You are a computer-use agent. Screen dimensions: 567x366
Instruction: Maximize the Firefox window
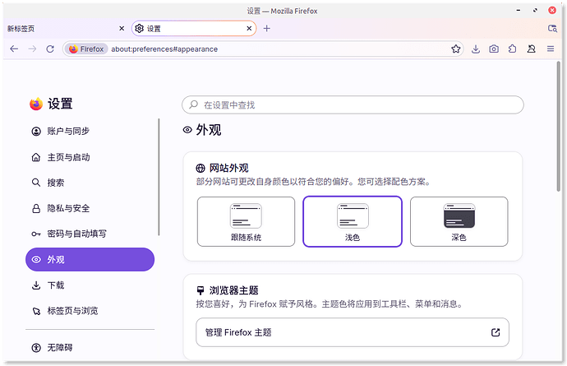tap(535, 11)
